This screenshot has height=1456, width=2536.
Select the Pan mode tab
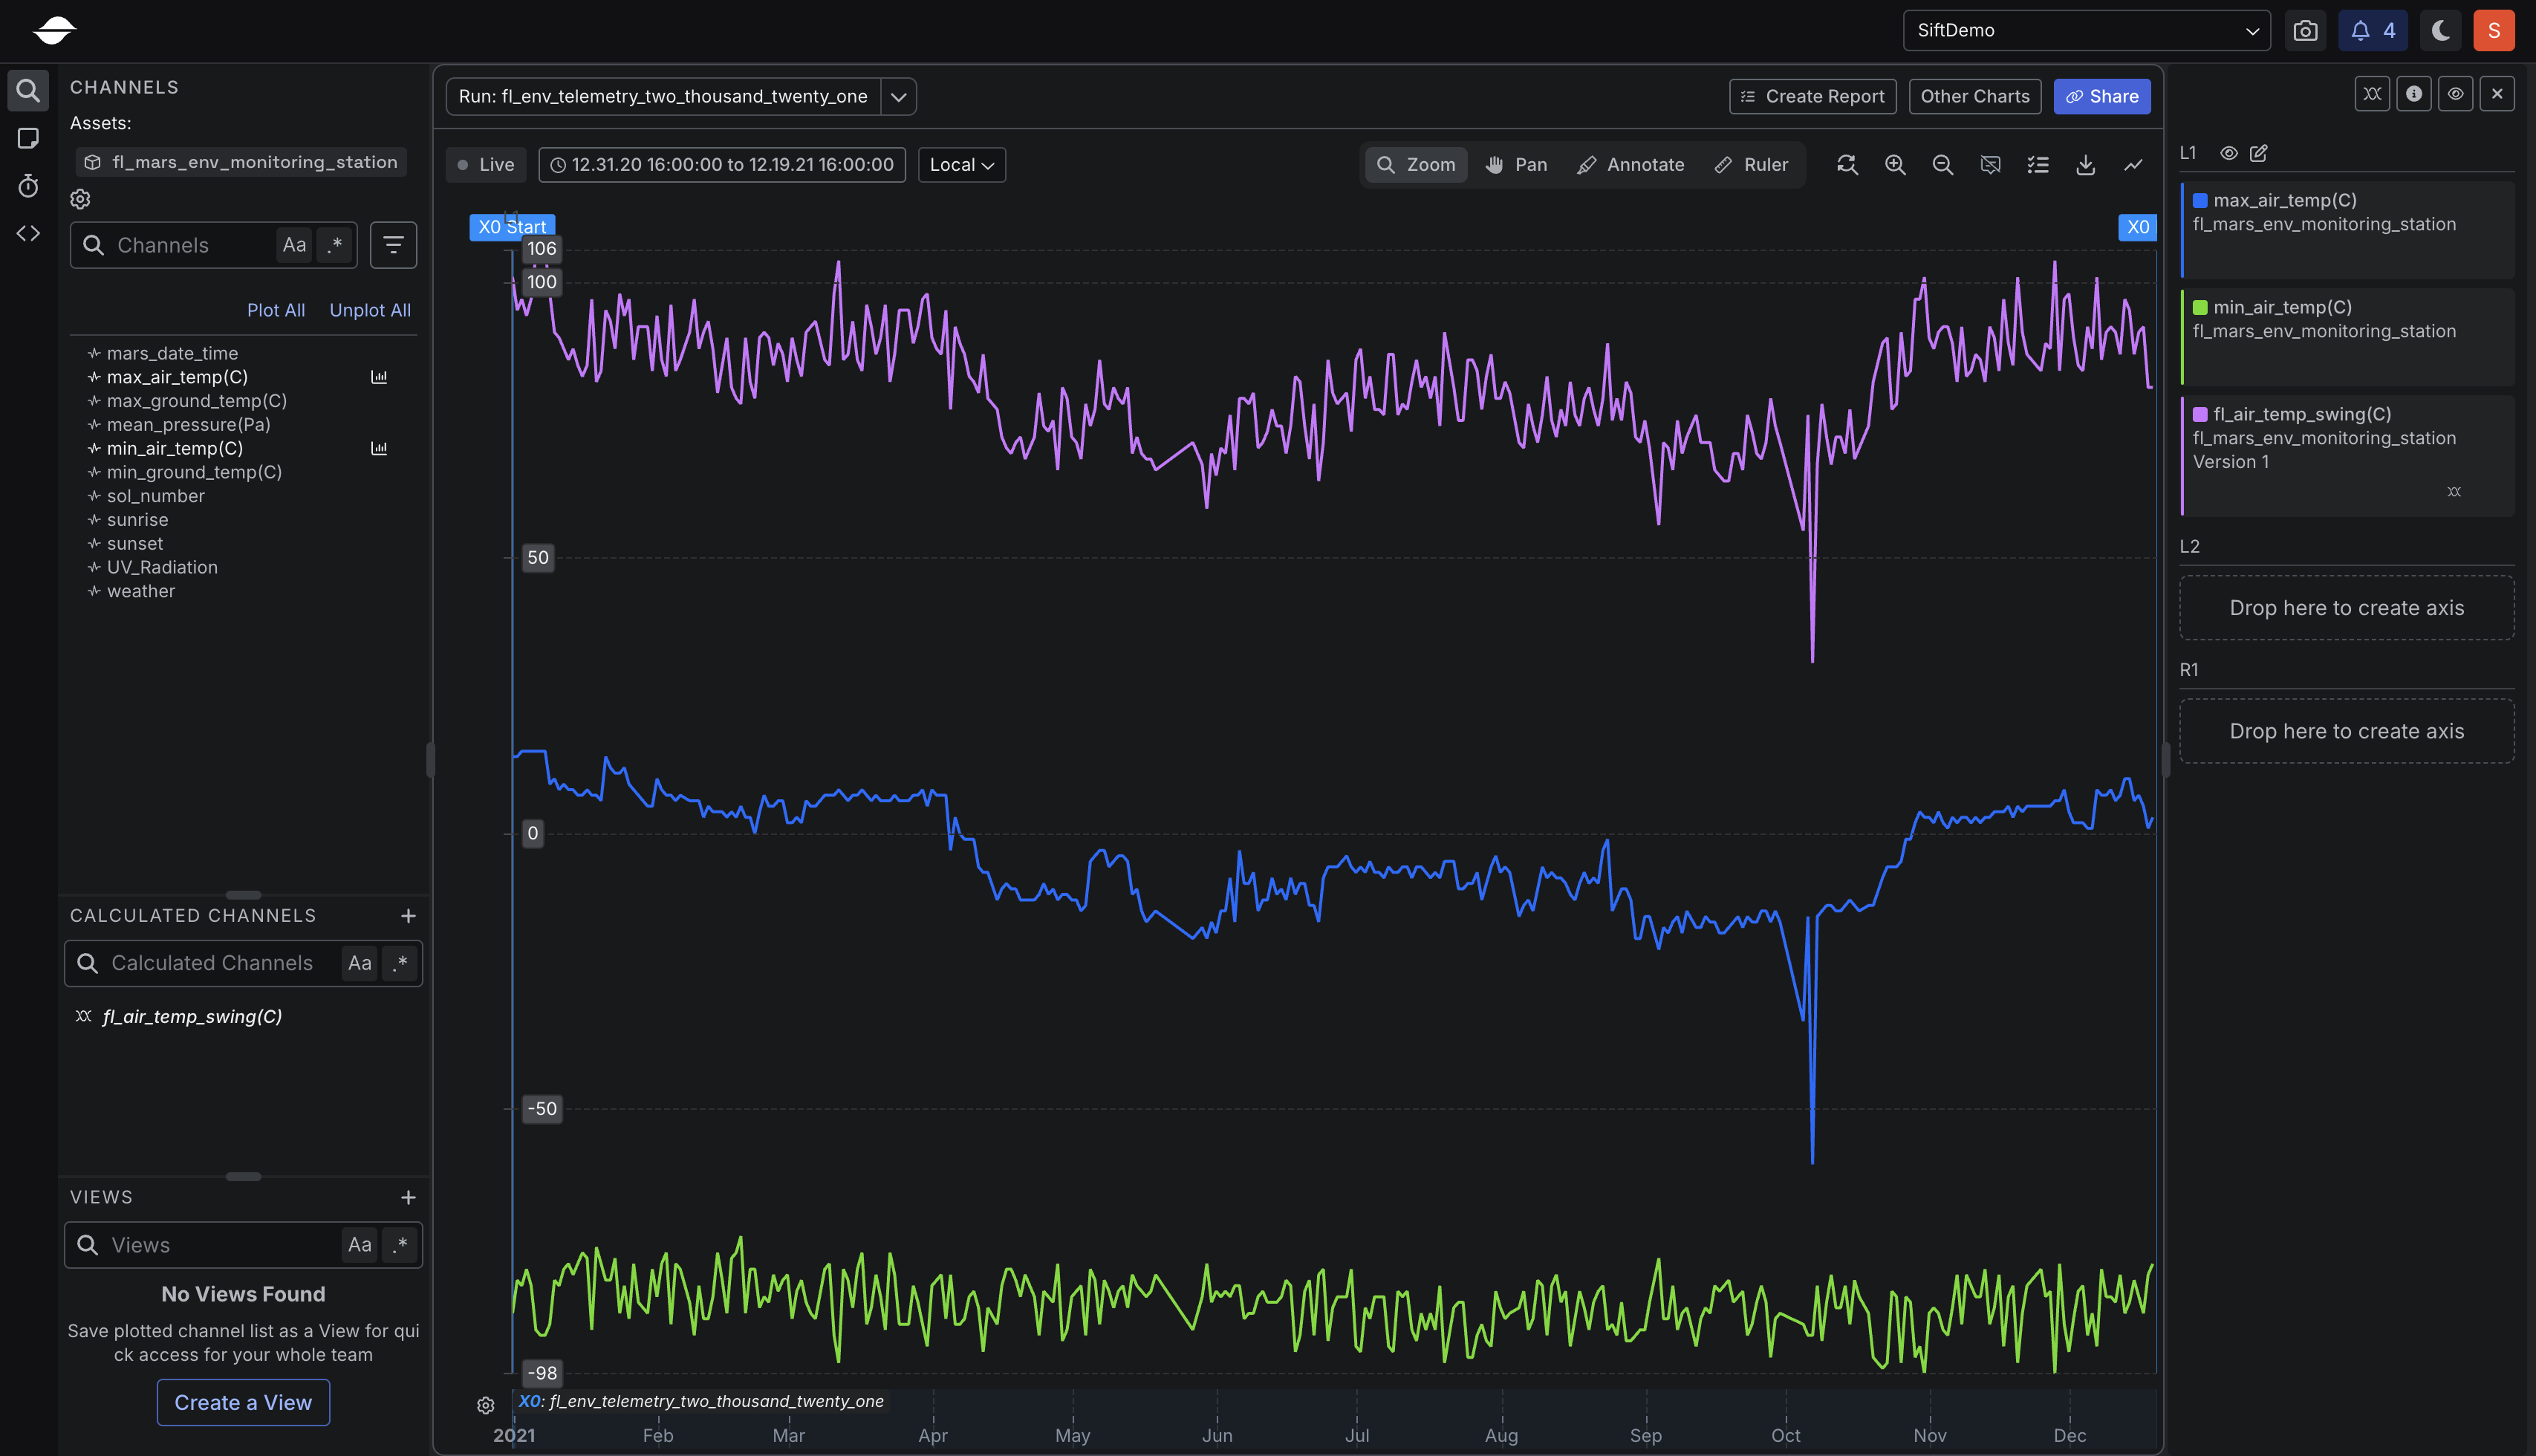point(1516,165)
